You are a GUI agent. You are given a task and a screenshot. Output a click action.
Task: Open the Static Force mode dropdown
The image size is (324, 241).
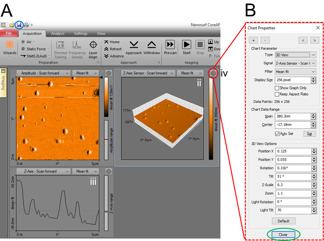[35, 49]
